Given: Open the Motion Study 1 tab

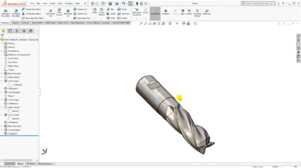Looking at the screenshot, I should 45,164.
